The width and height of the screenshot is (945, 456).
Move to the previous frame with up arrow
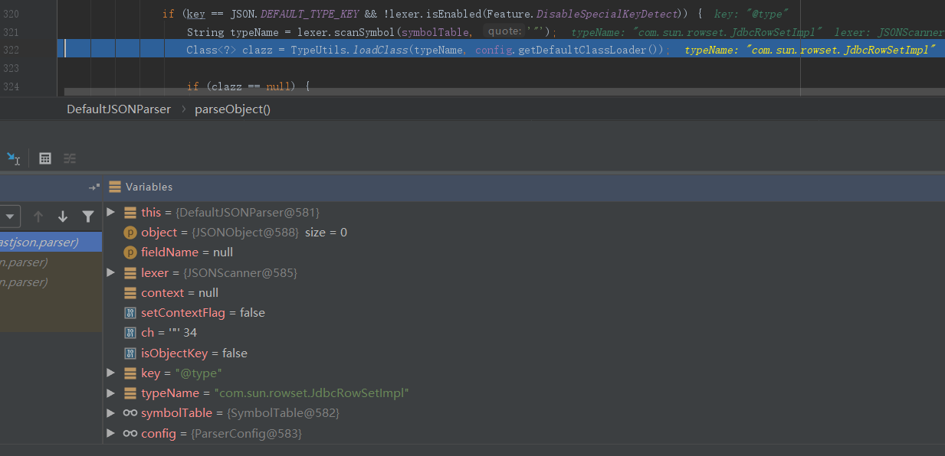pyautogui.click(x=38, y=217)
